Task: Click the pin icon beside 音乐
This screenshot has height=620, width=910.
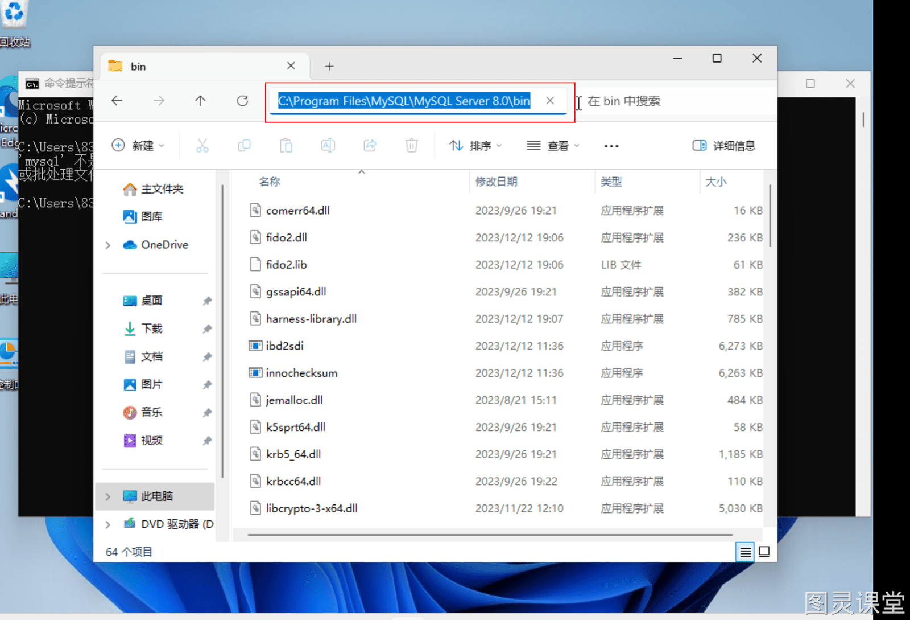Action: (x=207, y=412)
